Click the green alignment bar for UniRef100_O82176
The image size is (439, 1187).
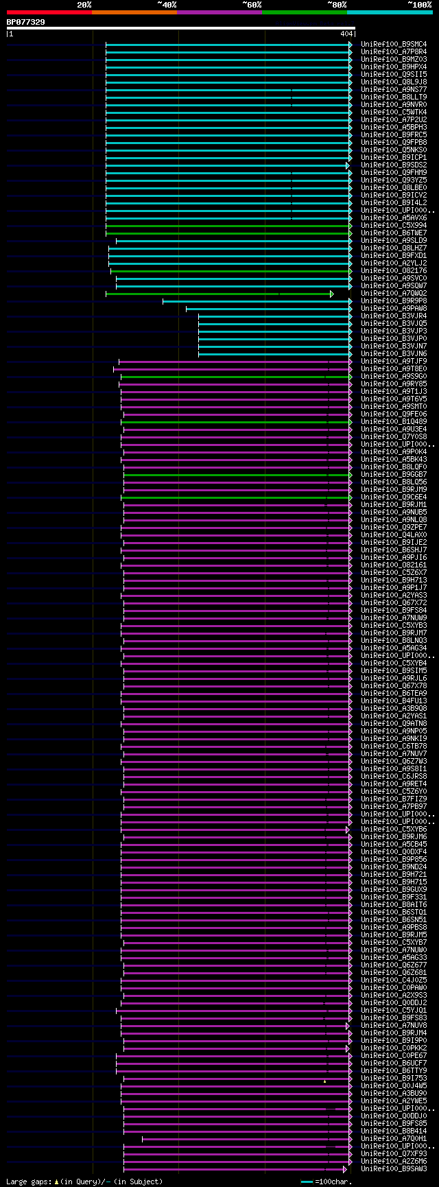tap(231, 271)
